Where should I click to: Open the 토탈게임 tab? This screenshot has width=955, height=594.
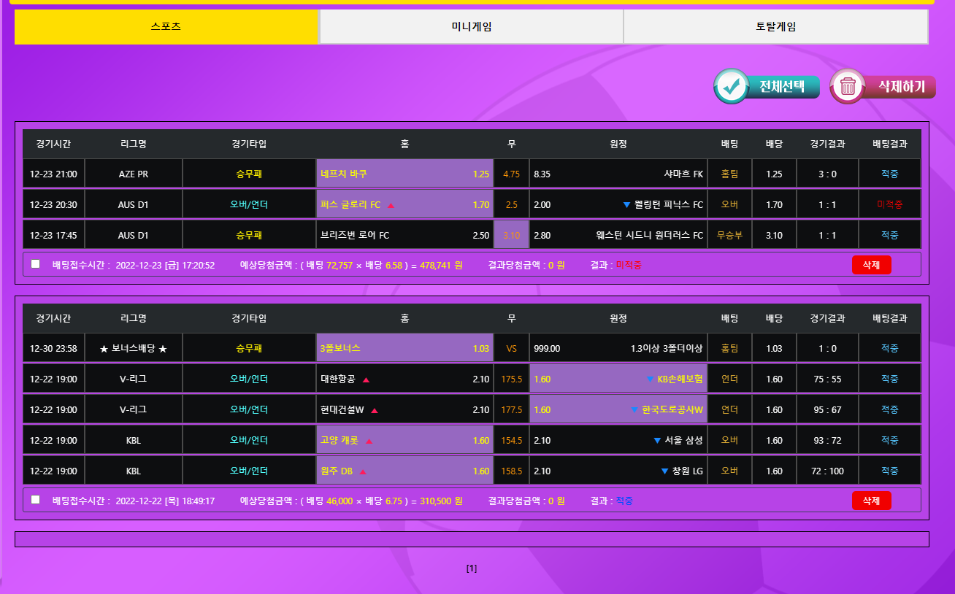click(x=775, y=27)
